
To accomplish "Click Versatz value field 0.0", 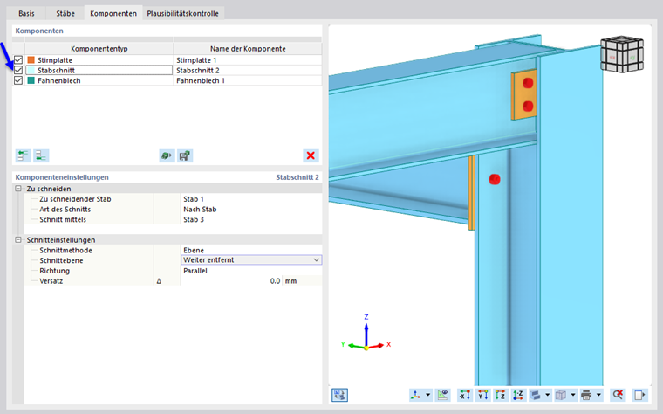I will pyautogui.click(x=231, y=280).
